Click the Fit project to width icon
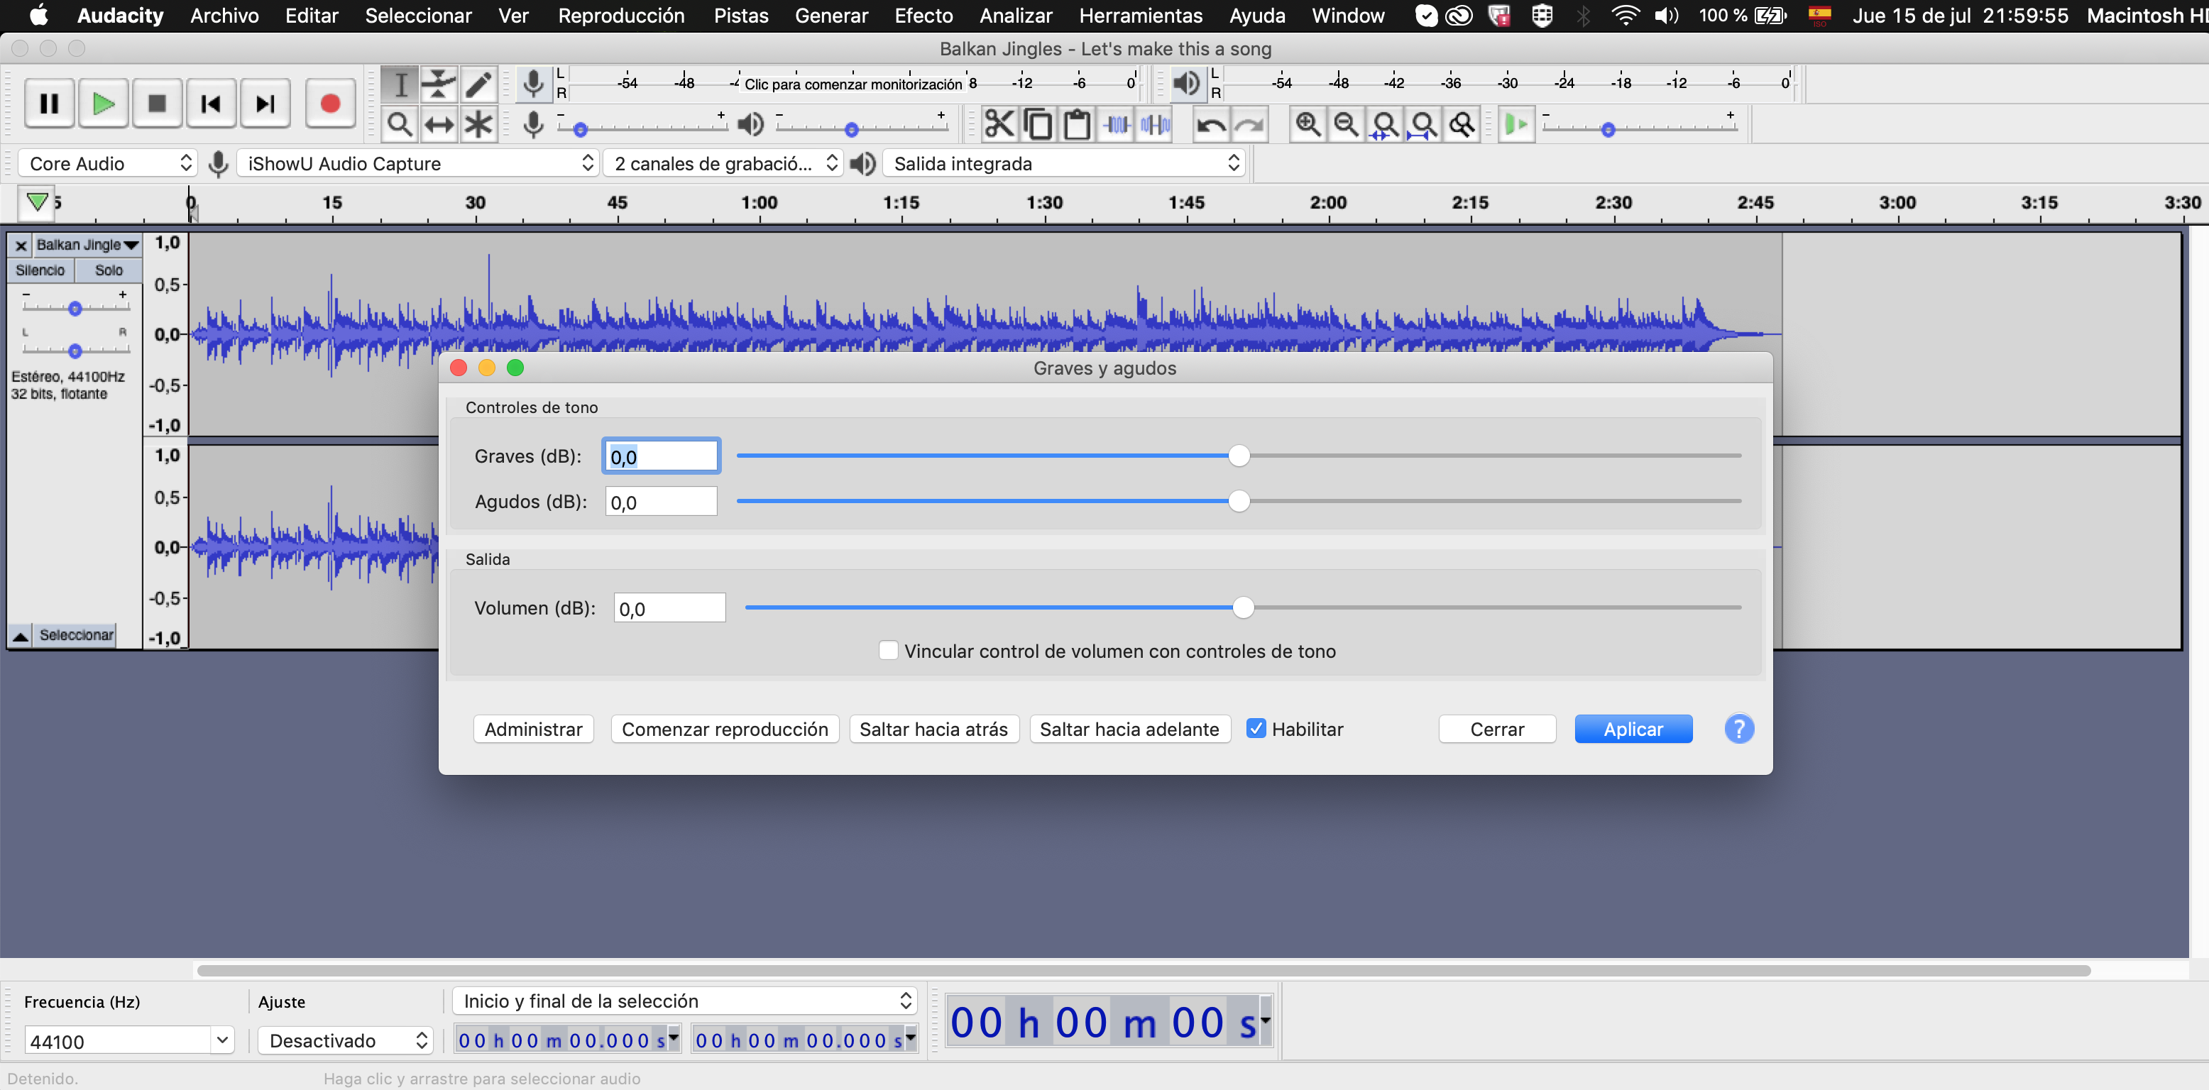Image resolution: width=2209 pixels, height=1090 pixels. coord(1423,124)
